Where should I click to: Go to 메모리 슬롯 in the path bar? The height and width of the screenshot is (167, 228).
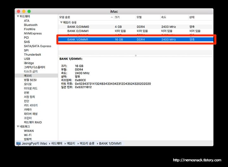(x=87, y=144)
